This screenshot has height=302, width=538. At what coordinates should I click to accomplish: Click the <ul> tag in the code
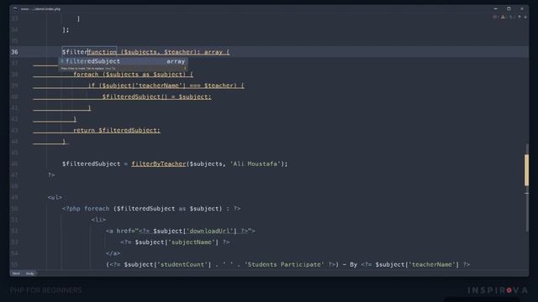pyautogui.click(x=55, y=198)
